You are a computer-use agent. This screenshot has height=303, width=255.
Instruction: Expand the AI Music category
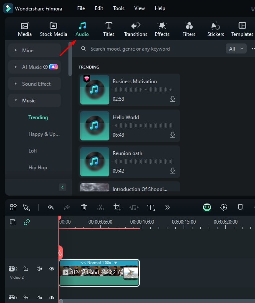tap(35, 67)
